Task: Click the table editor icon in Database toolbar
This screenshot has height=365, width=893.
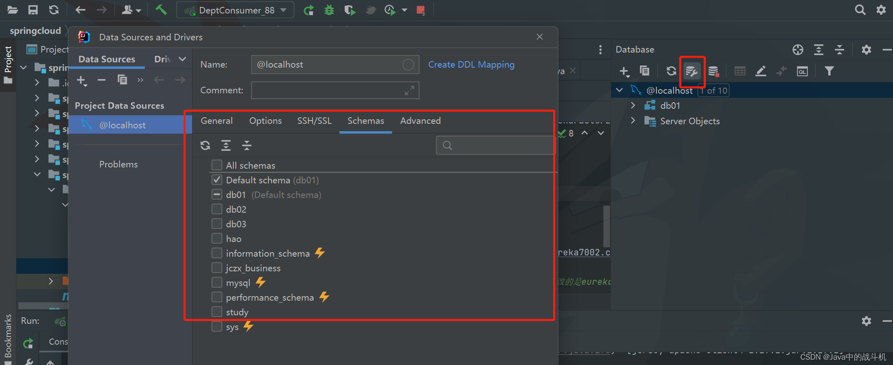Action: [x=740, y=71]
